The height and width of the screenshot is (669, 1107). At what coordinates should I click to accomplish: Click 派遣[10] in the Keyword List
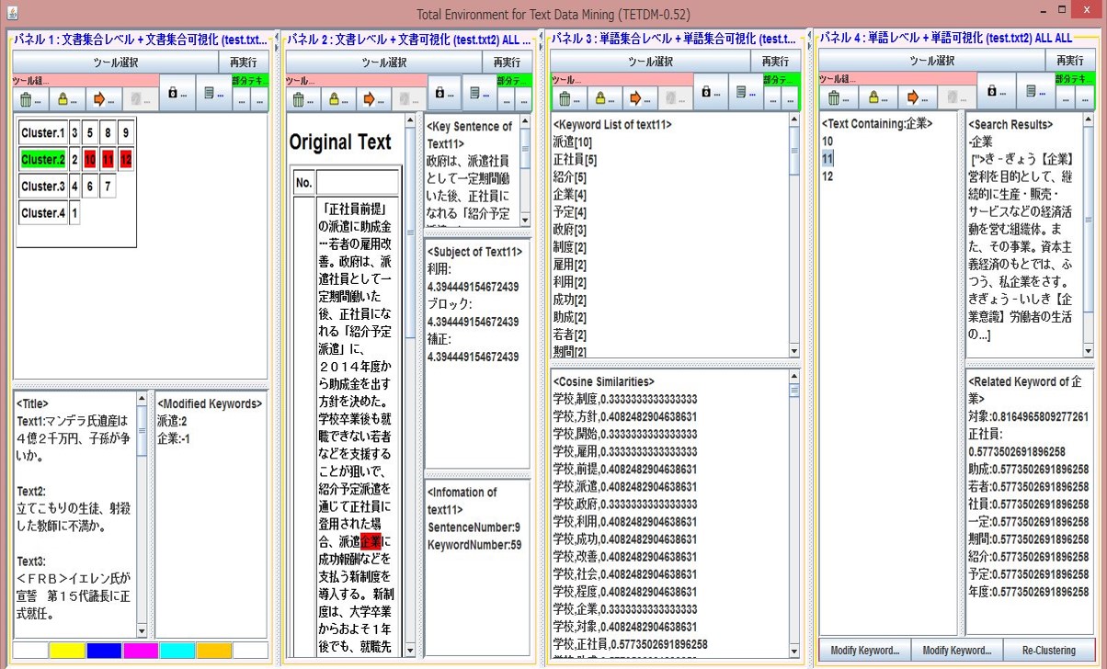coord(573,142)
